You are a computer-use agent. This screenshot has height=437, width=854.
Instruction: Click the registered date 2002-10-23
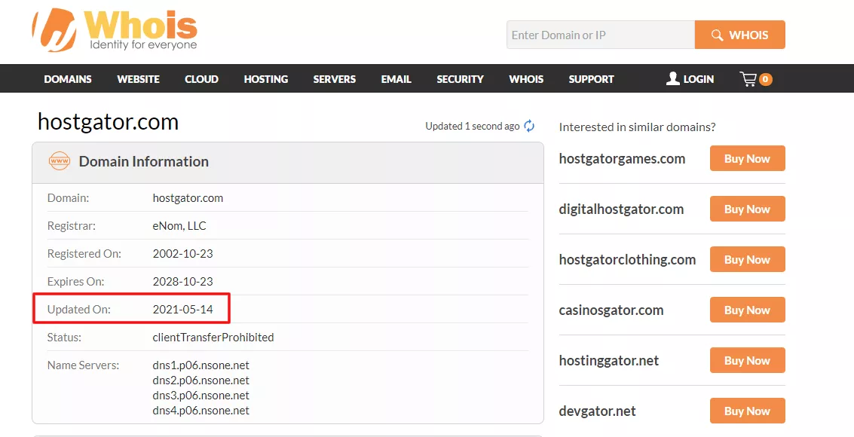[182, 254]
